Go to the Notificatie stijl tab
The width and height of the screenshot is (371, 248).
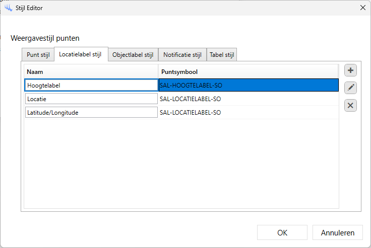coord(182,55)
